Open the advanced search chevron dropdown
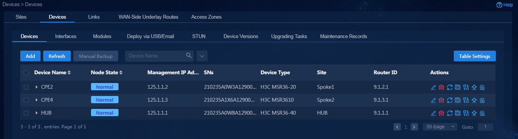This screenshot has width=518, height=139. [202, 56]
